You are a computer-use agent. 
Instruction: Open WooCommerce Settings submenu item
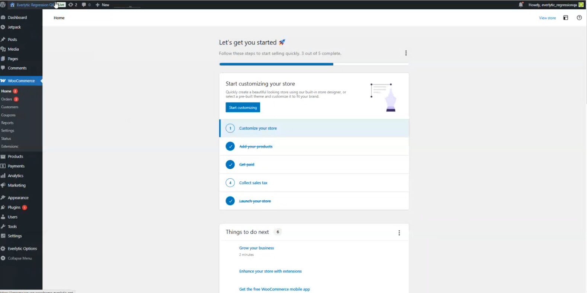pos(8,131)
